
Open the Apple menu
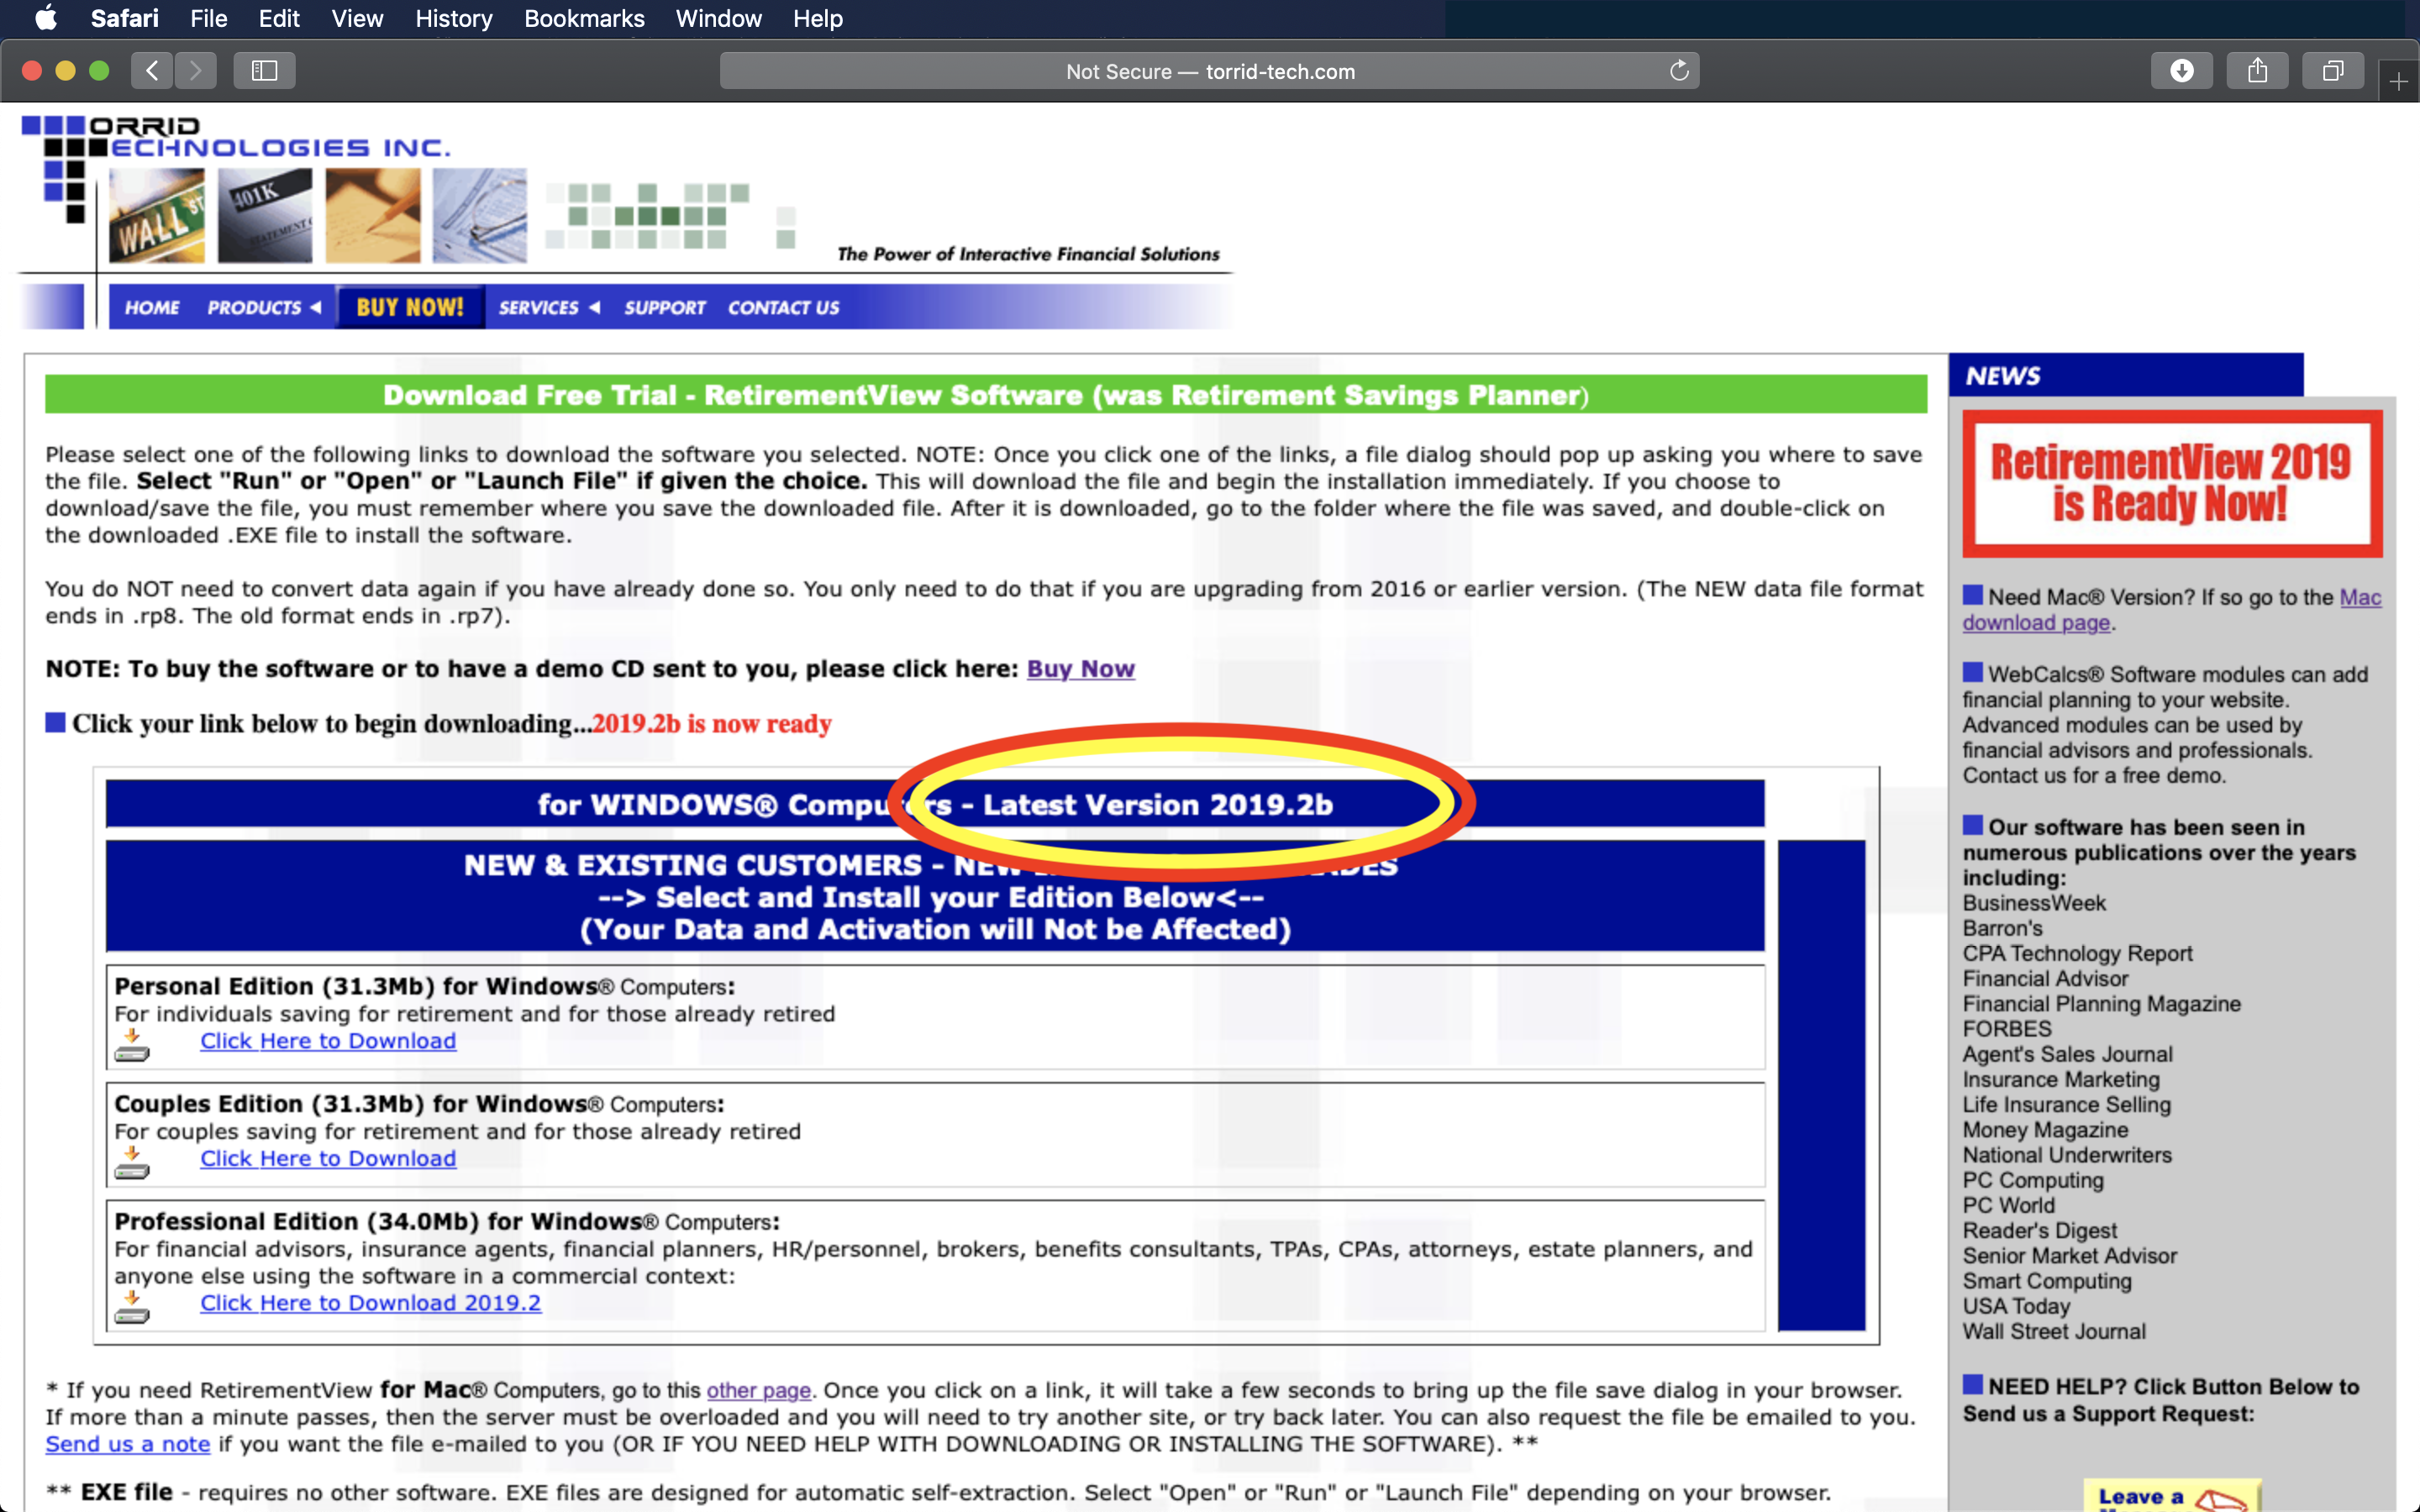click(x=46, y=18)
